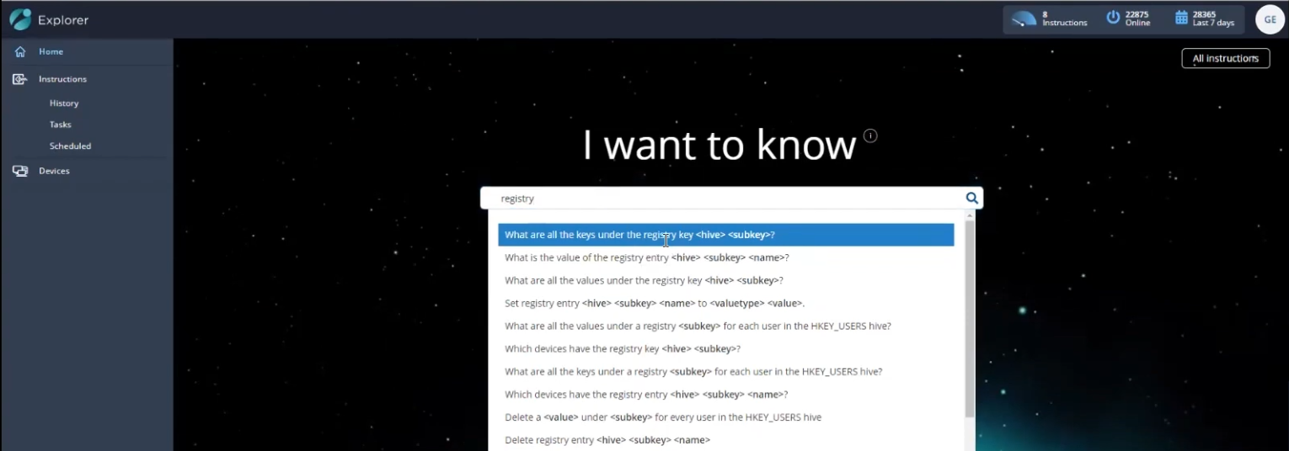Select 'Which devices have the registry key'
The image size is (1289, 451).
click(x=725, y=348)
